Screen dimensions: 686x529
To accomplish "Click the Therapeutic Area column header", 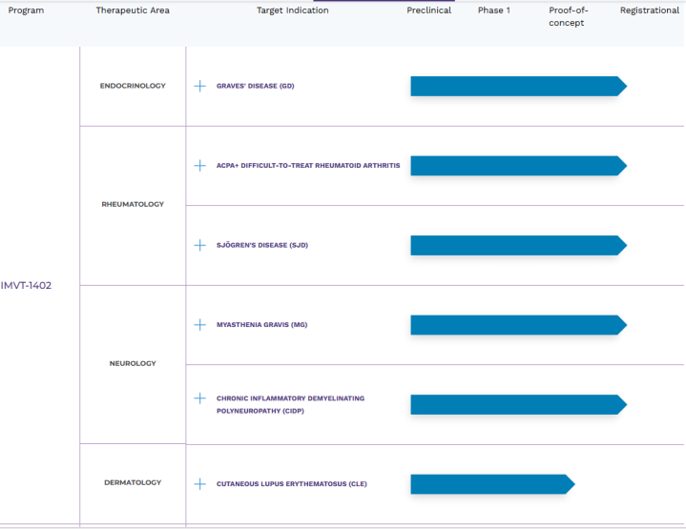I will pyautogui.click(x=133, y=10).
